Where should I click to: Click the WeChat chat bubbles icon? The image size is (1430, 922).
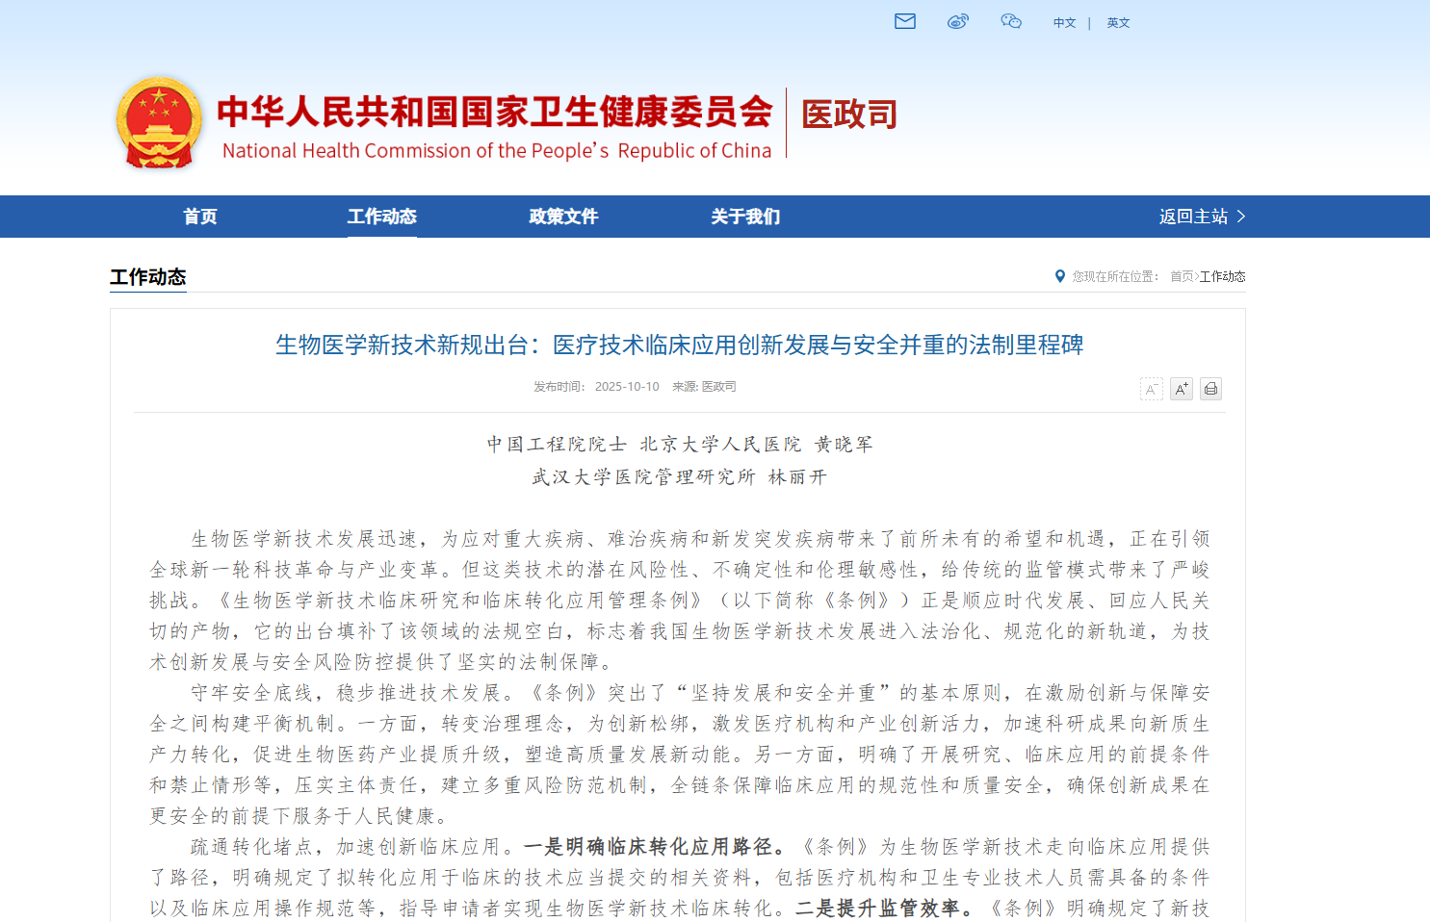click(1010, 21)
